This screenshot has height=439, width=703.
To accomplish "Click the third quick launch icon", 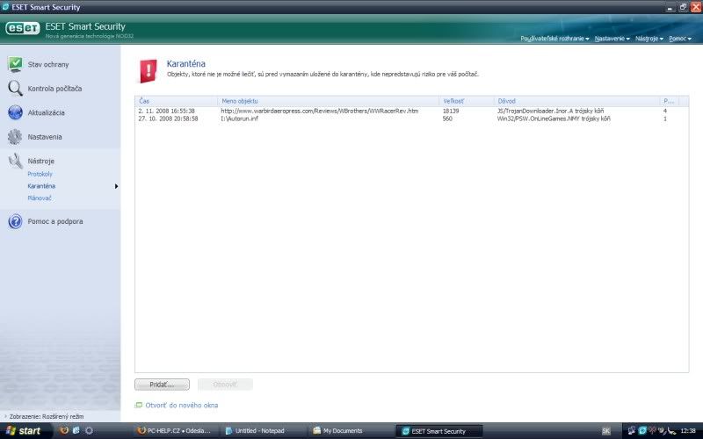I will point(89,430).
